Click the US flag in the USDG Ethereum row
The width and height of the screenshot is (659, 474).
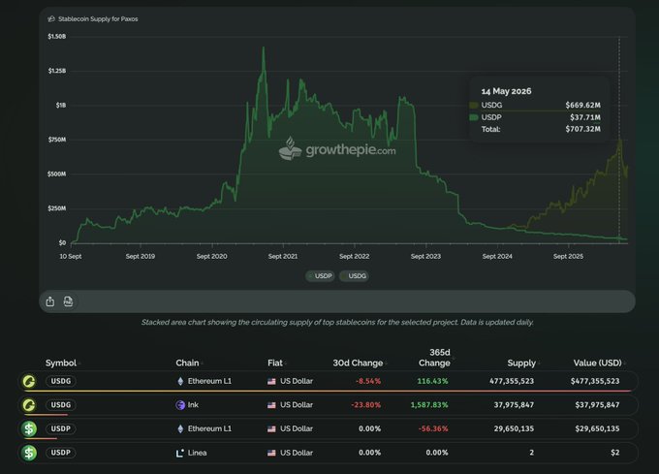[x=271, y=382]
